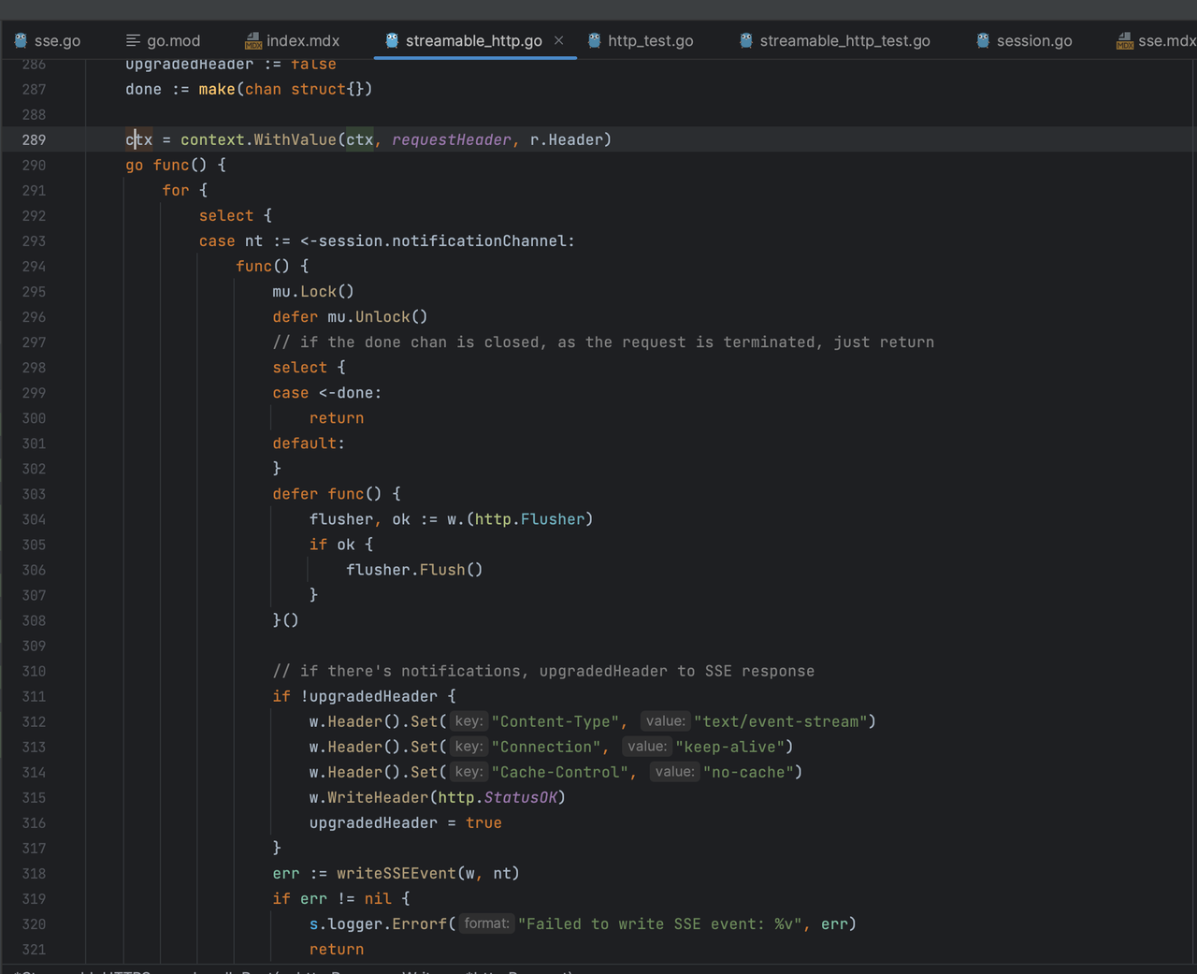1197x974 pixels.
Task: Click line number 318 in the gutter
Action: (x=34, y=872)
